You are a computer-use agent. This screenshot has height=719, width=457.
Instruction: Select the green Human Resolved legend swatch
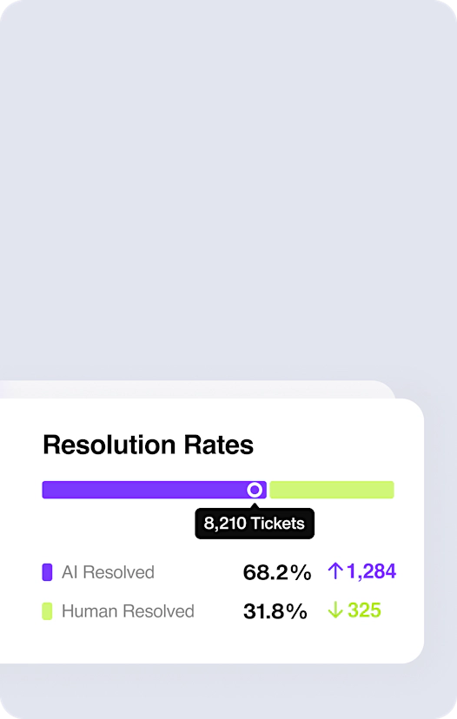click(47, 611)
